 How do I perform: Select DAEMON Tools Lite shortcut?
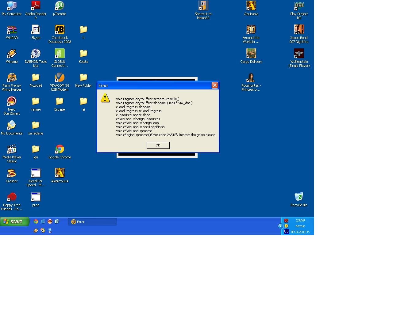36,54
